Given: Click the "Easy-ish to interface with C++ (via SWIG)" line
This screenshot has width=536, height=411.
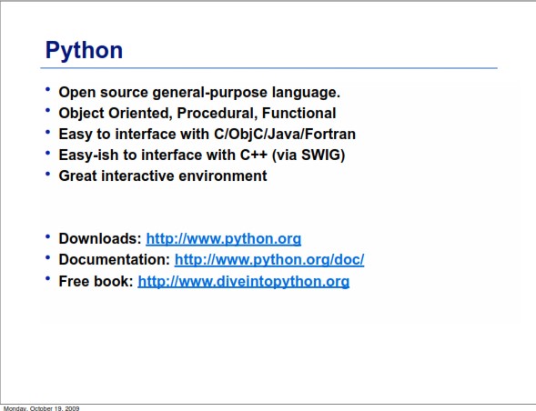Looking at the screenshot, I should coord(202,155).
